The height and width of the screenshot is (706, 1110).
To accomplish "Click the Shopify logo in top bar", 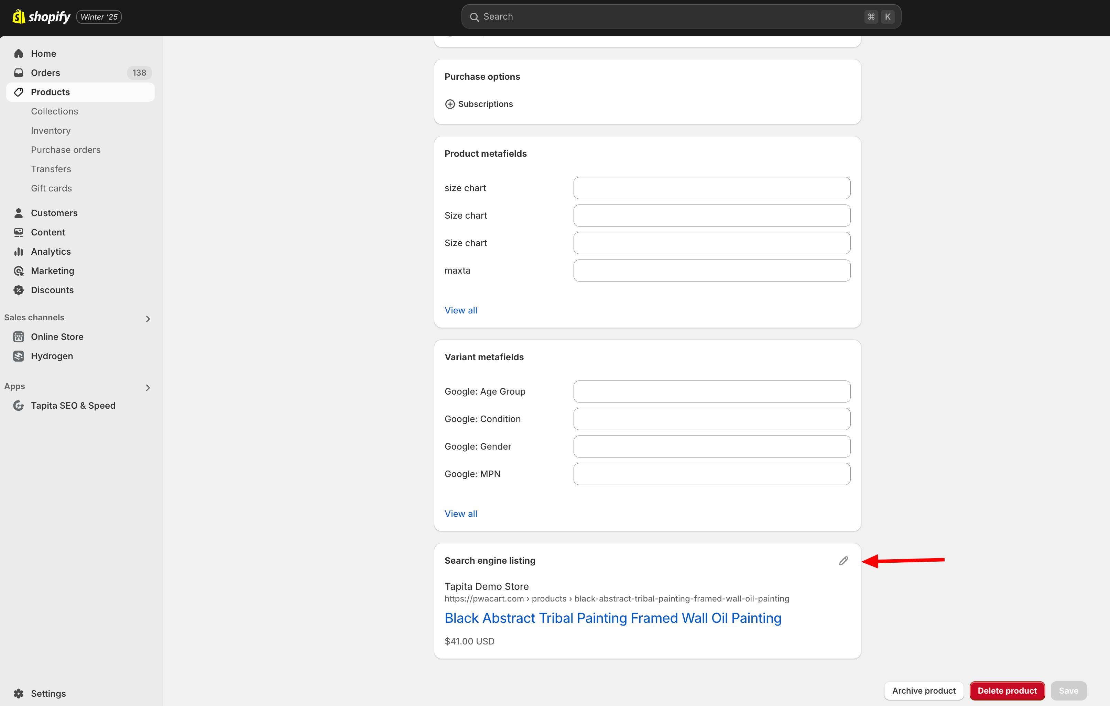I will 42,17.
